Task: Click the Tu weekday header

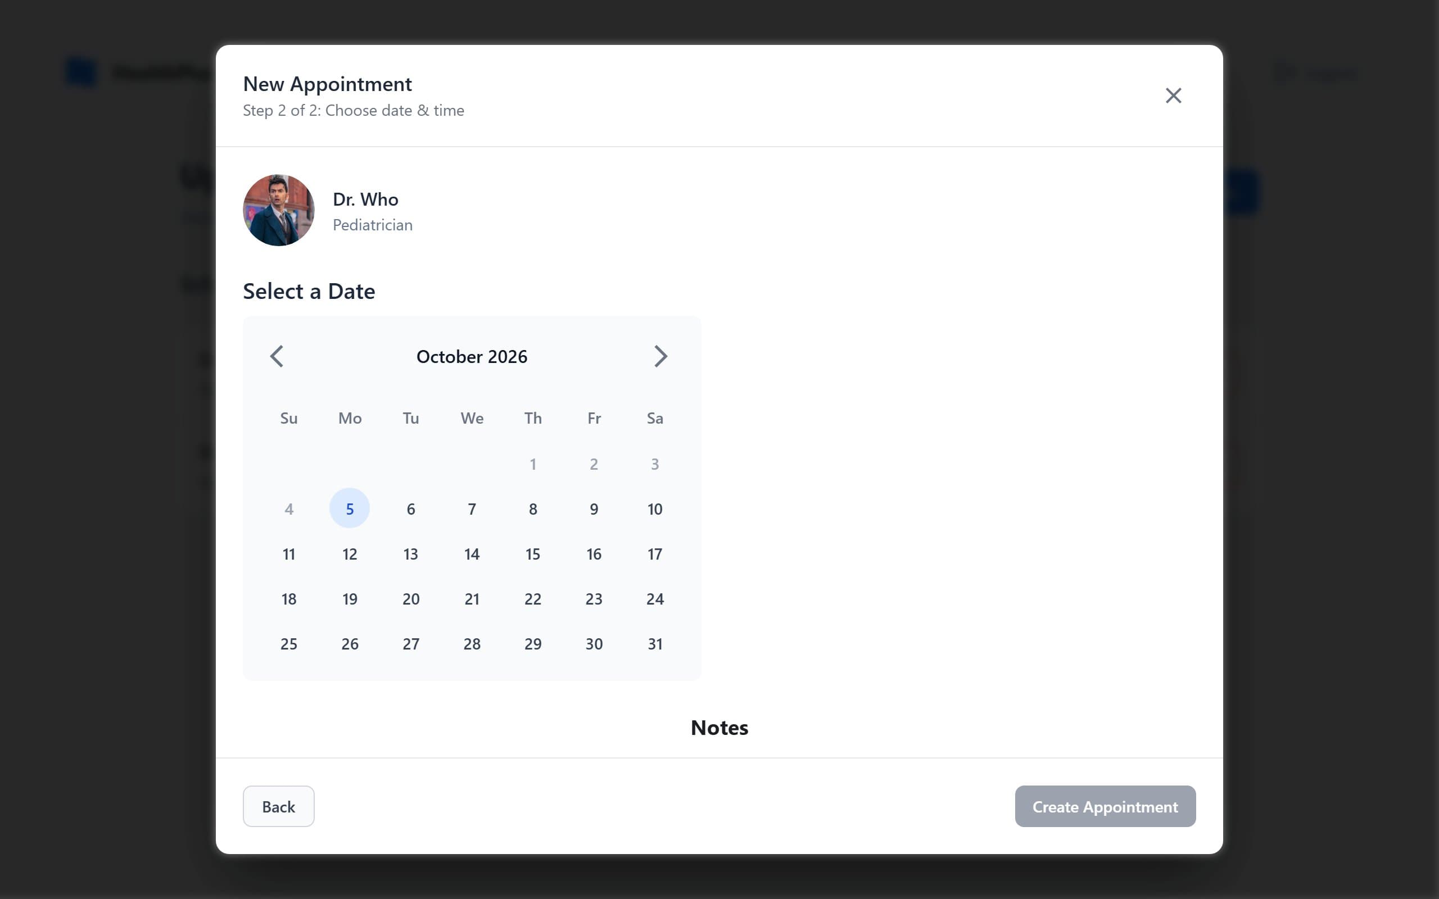Action: [x=411, y=418]
